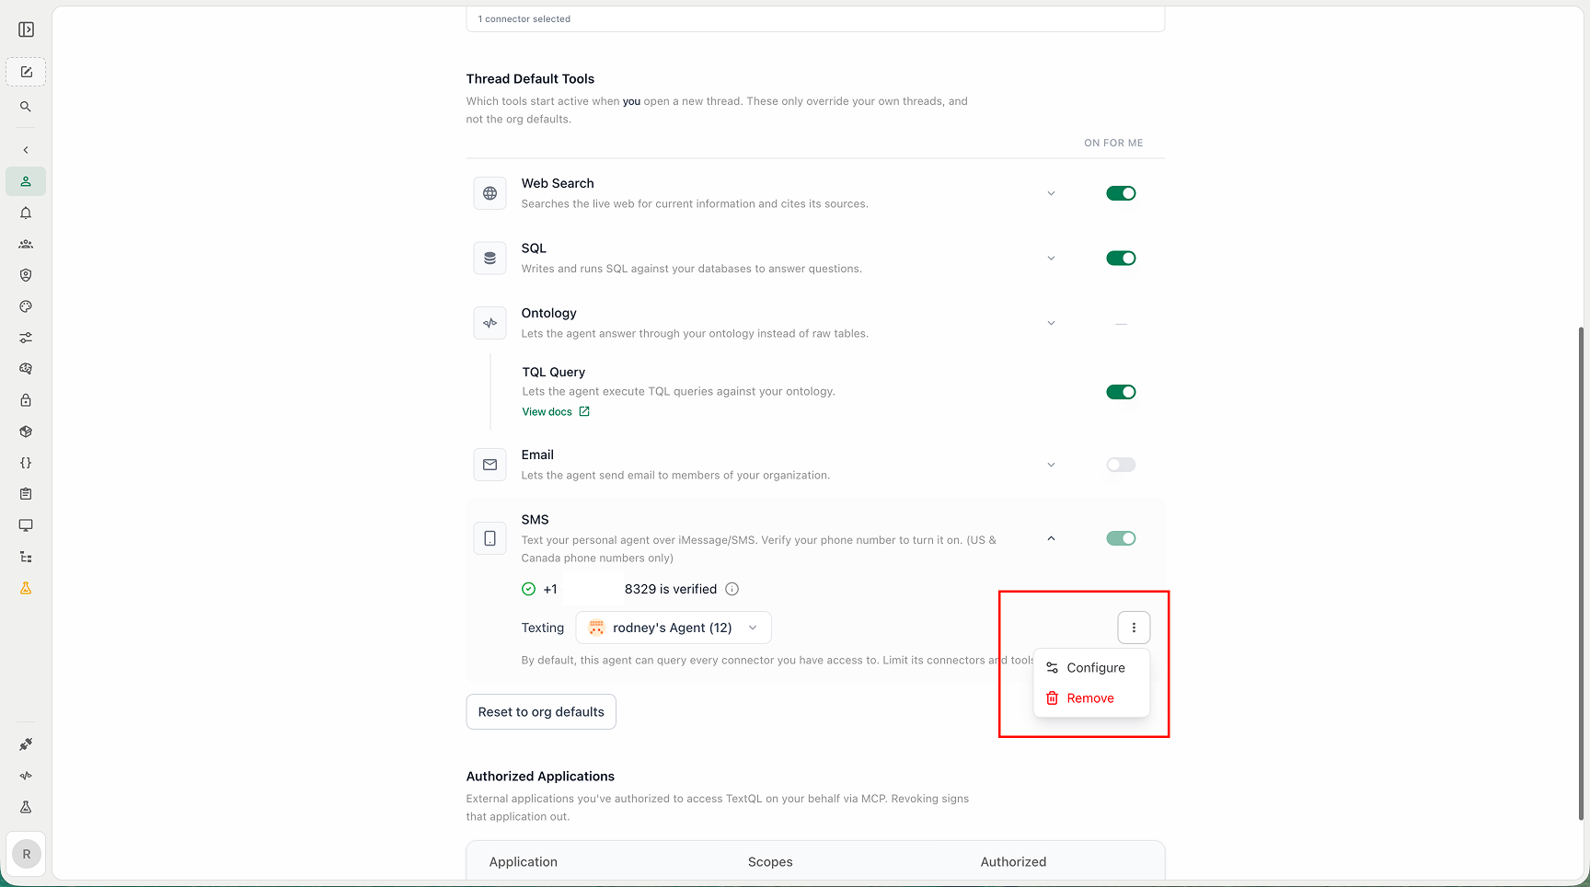Go back using the left chevron

point(26,150)
